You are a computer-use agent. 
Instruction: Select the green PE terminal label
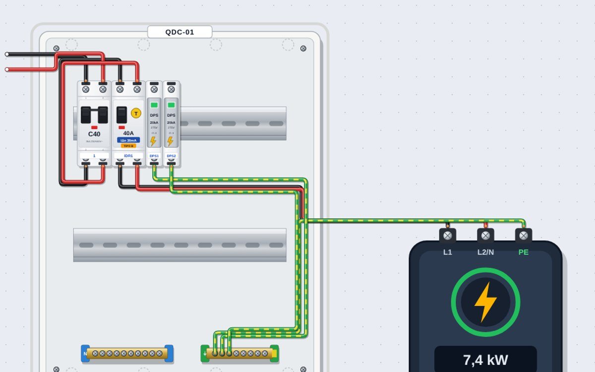tap(524, 252)
